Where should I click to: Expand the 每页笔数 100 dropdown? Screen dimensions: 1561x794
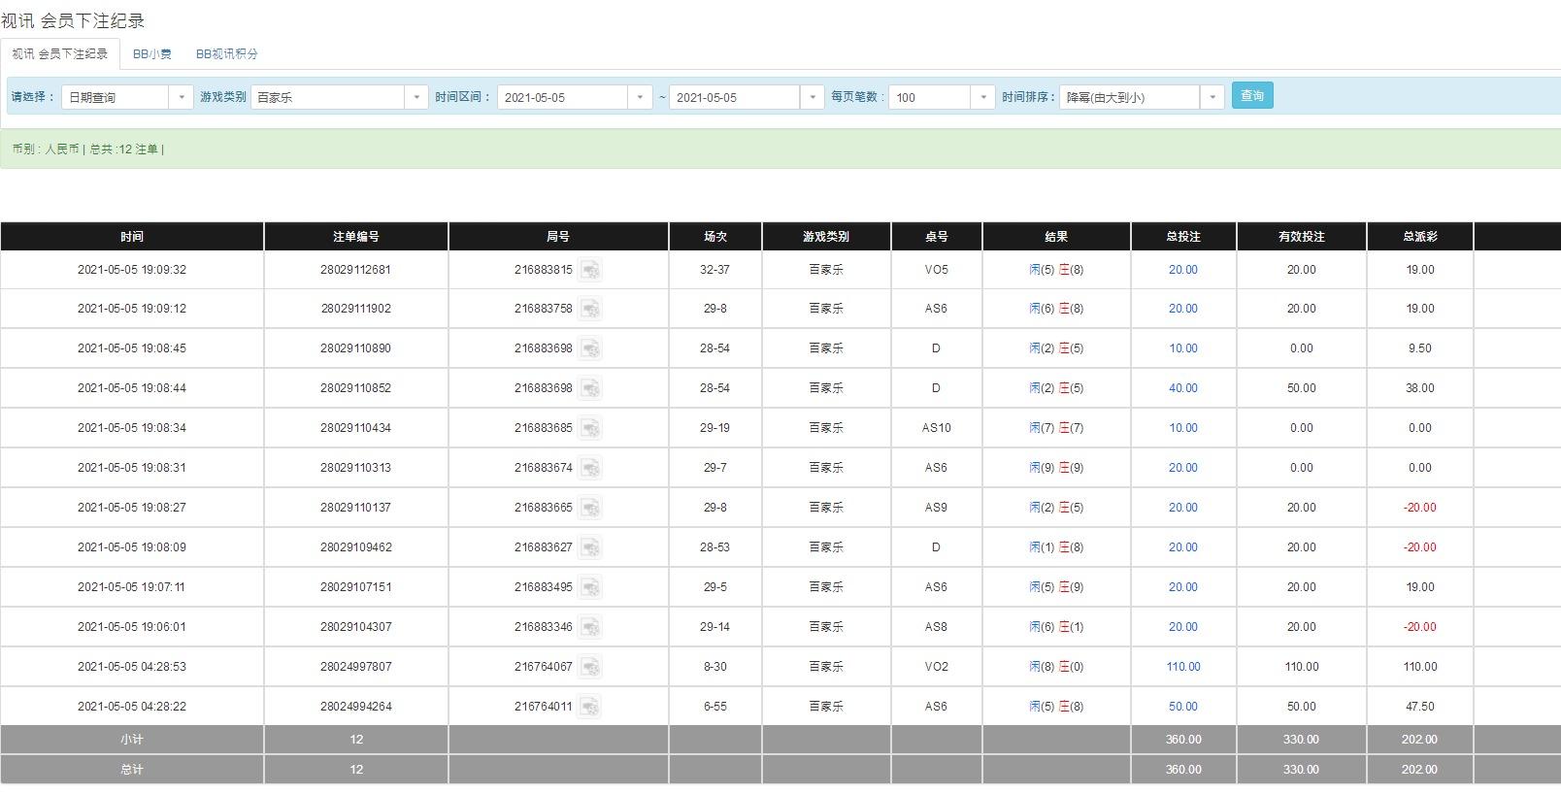(x=941, y=97)
